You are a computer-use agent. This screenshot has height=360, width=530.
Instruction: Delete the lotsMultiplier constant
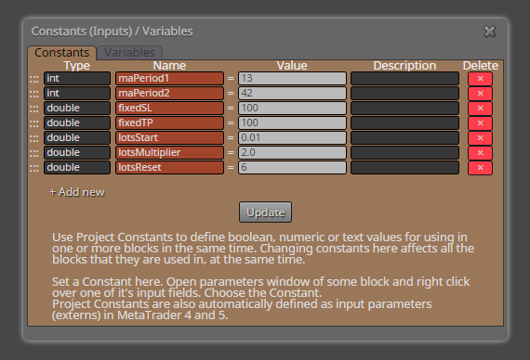click(x=480, y=153)
